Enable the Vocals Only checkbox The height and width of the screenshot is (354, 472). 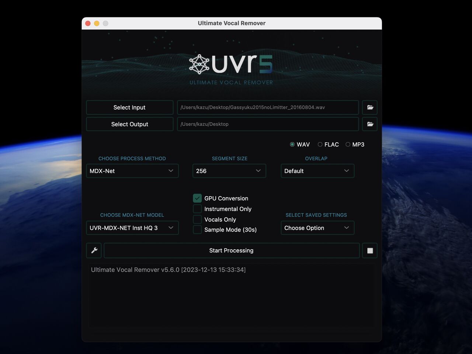(197, 219)
